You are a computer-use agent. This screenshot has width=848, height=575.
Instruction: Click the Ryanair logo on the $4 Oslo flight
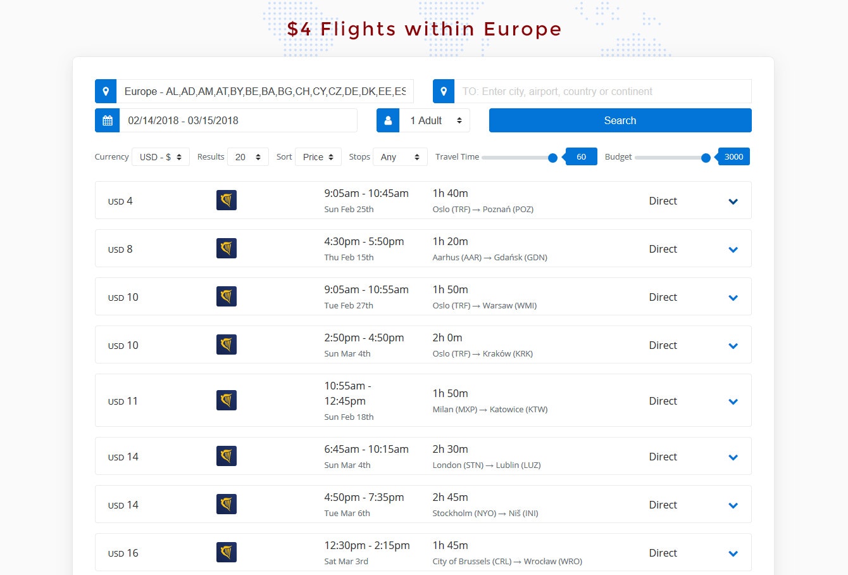(x=226, y=199)
